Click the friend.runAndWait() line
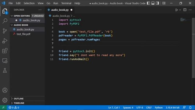This screenshot has width=195, height=110. (74, 59)
